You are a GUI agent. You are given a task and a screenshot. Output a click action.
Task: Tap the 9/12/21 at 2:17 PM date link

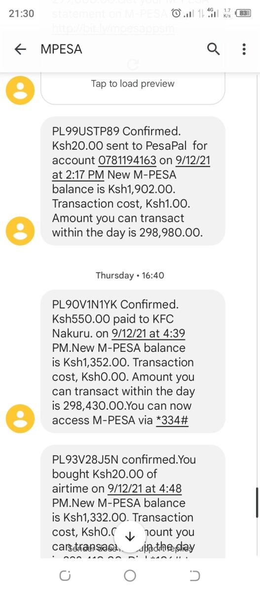tap(132, 168)
